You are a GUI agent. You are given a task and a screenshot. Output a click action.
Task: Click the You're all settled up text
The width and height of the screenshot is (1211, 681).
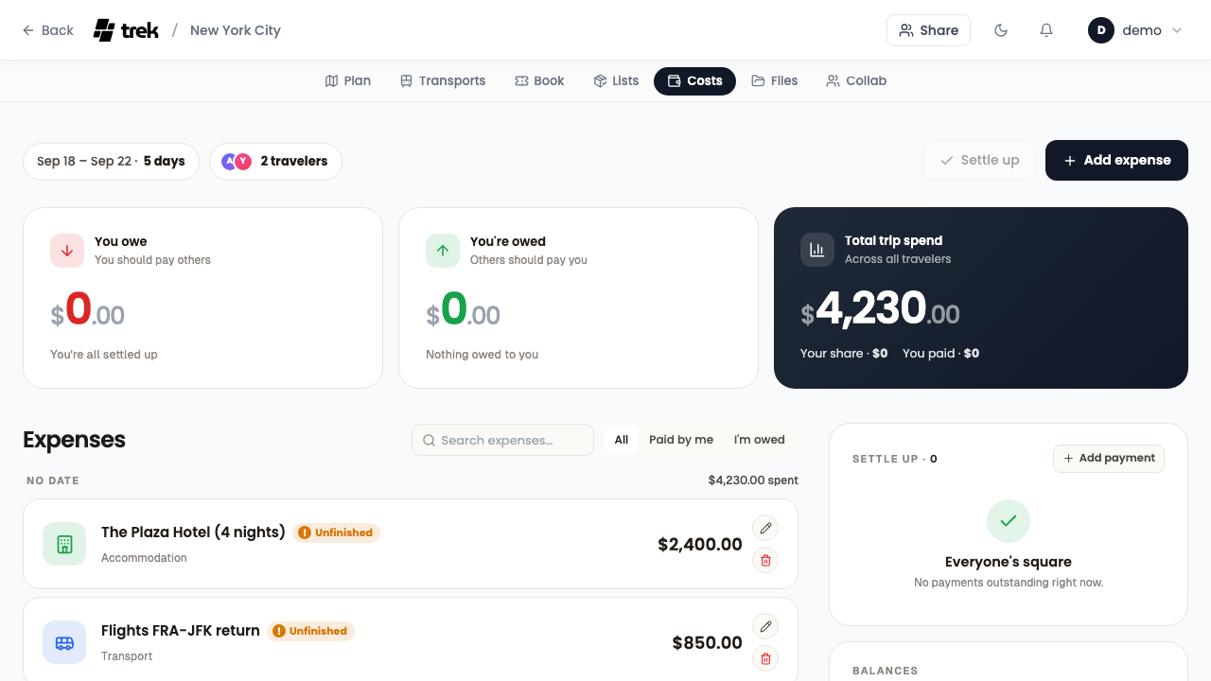coord(104,355)
